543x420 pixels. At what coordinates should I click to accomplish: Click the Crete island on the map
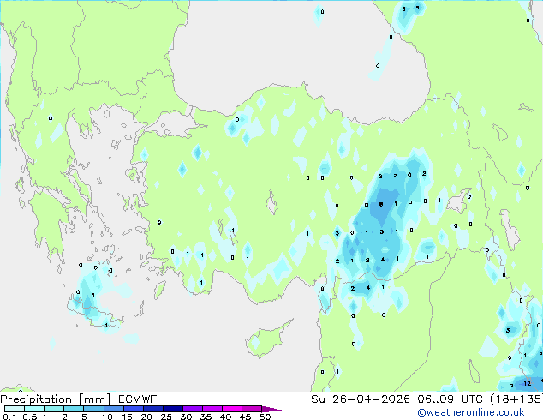[x=93, y=312]
